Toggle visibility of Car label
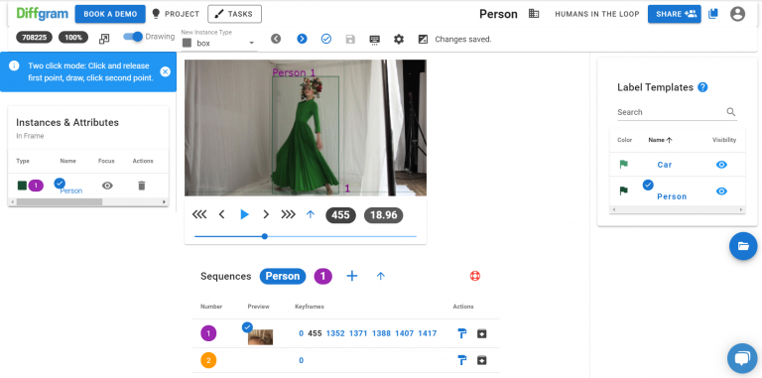 pyautogui.click(x=721, y=165)
